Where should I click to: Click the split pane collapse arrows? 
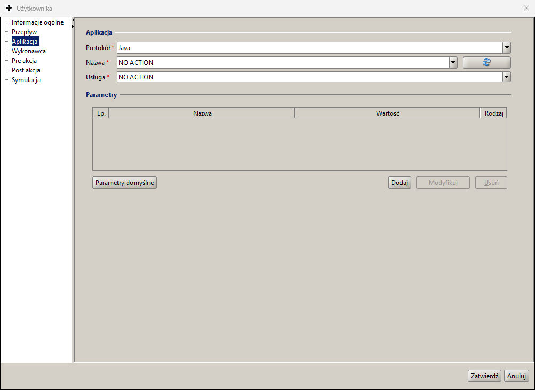(73, 23)
